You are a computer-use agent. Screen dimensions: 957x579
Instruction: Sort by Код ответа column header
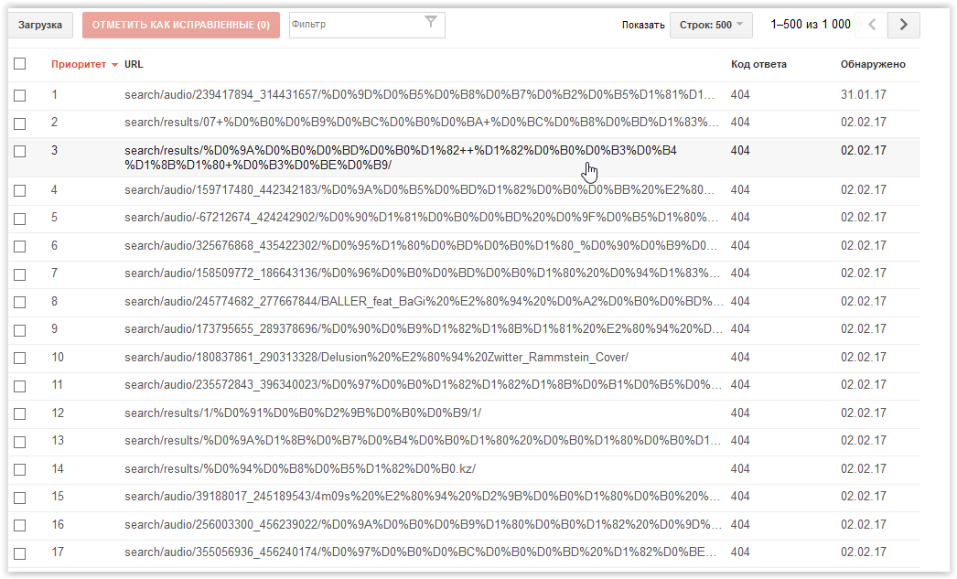click(x=758, y=65)
